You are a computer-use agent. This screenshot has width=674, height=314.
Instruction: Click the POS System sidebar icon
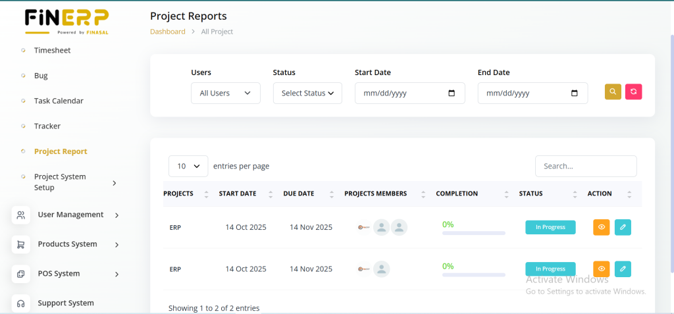click(21, 274)
